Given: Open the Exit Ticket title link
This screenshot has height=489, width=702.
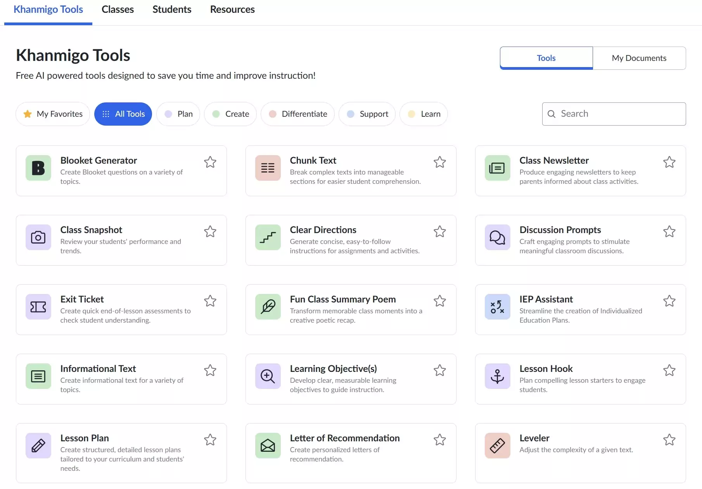Looking at the screenshot, I should coord(82,299).
